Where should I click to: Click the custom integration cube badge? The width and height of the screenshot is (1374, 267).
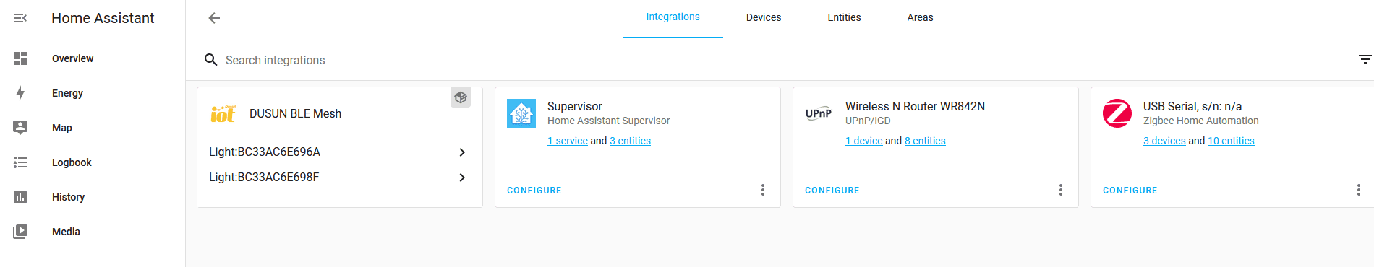click(461, 97)
